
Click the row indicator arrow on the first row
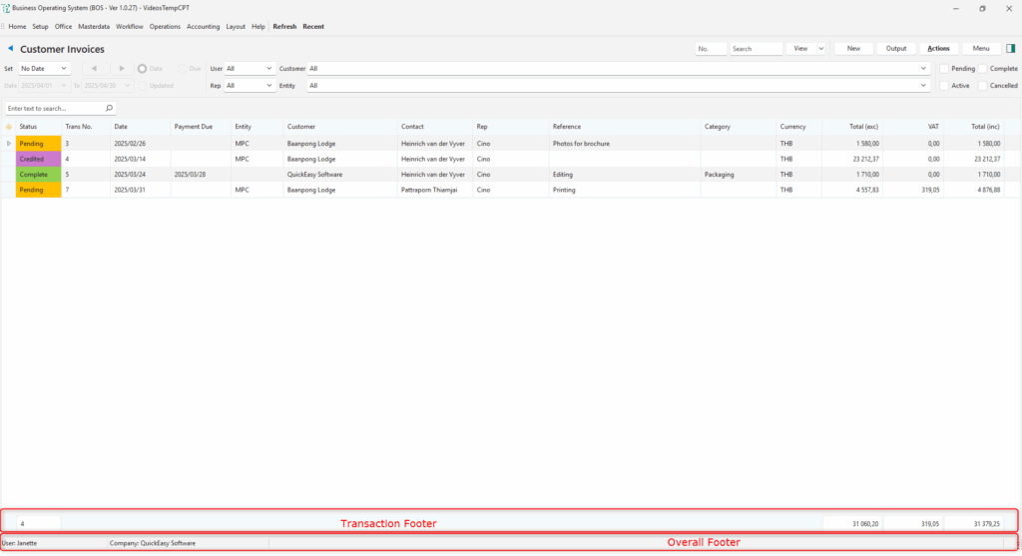(x=9, y=144)
